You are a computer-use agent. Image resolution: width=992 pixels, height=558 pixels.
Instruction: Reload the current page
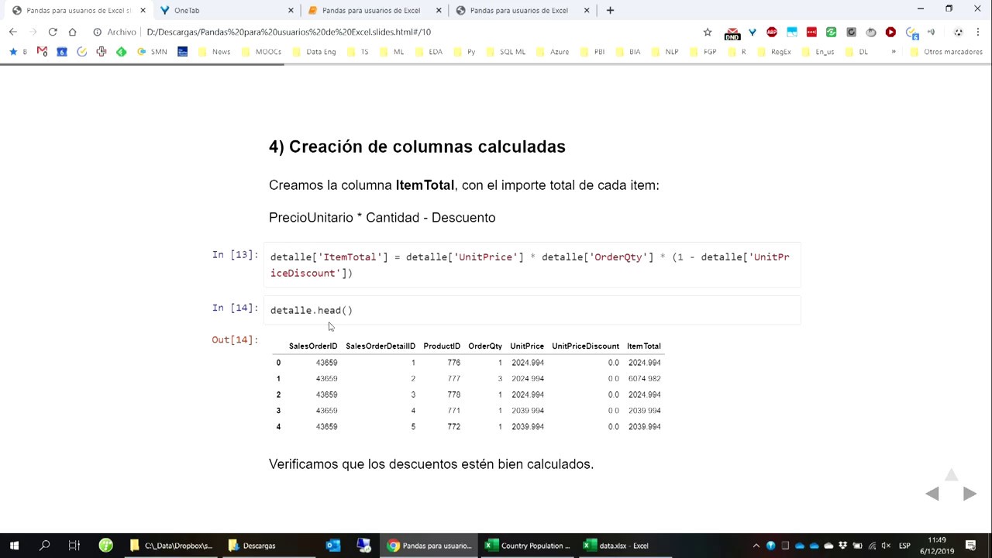[x=52, y=32]
